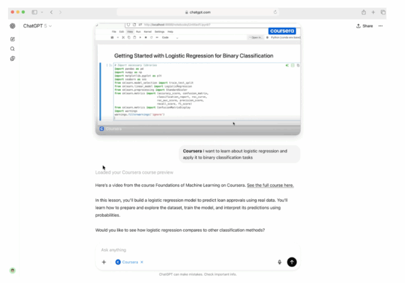Image resolution: width=405 pixels, height=283 pixels.
Task: Open the three-dot conversation options menu
Action: click(380, 26)
